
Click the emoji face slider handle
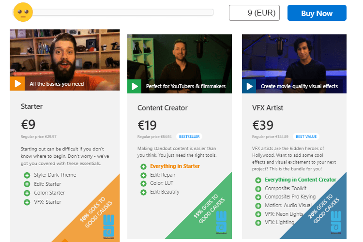(x=23, y=12)
